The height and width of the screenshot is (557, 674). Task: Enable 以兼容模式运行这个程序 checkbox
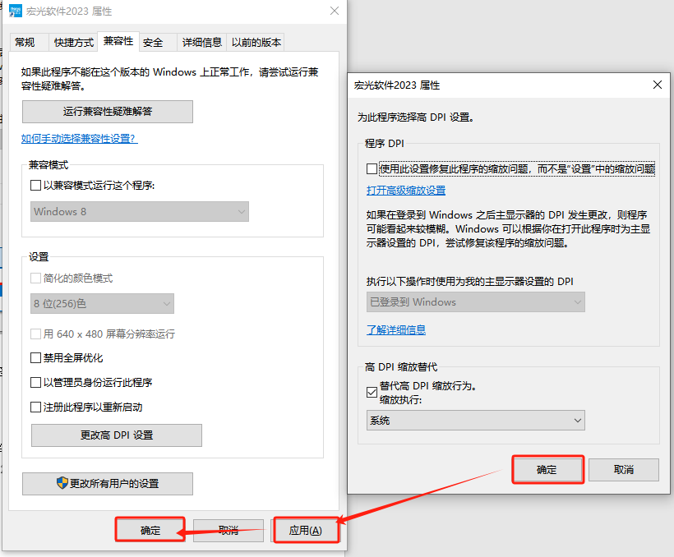35,186
